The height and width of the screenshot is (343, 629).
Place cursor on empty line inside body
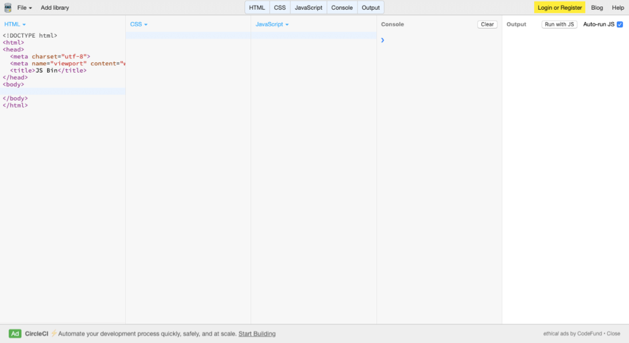pyautogui.click(x=62, y=91)
